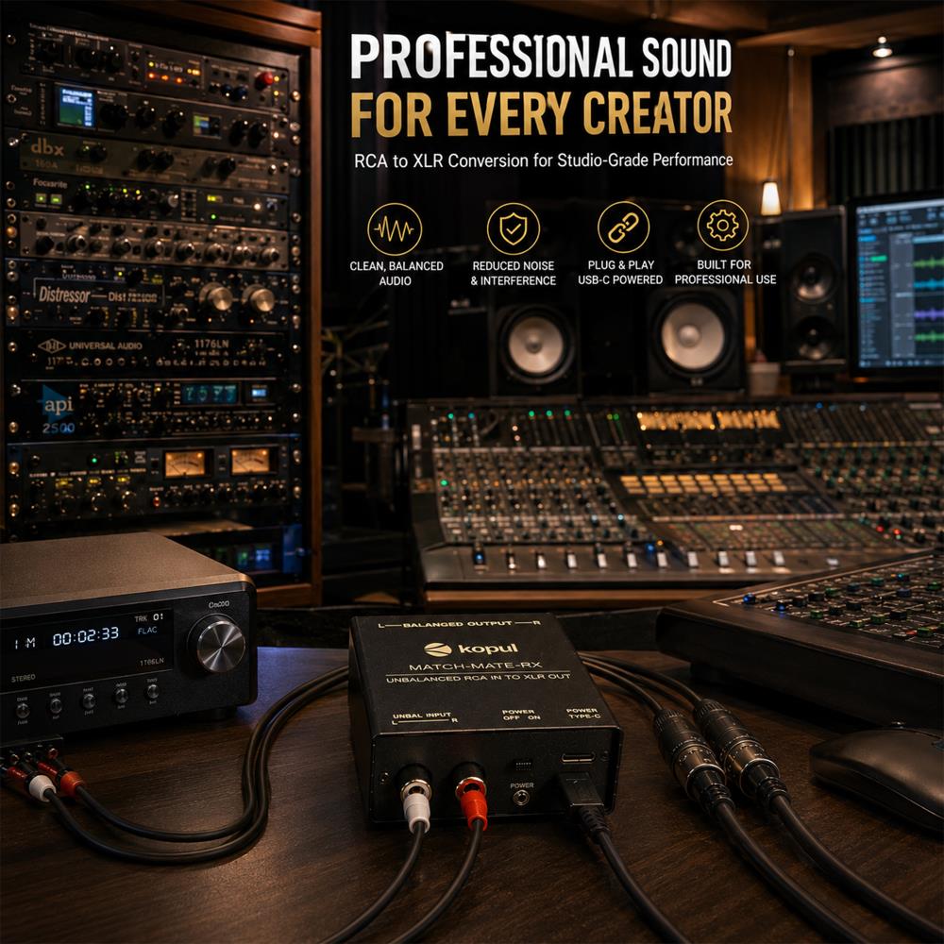Click the "CLEAN, BALANCED AUDIO" label

pos(396,274)
